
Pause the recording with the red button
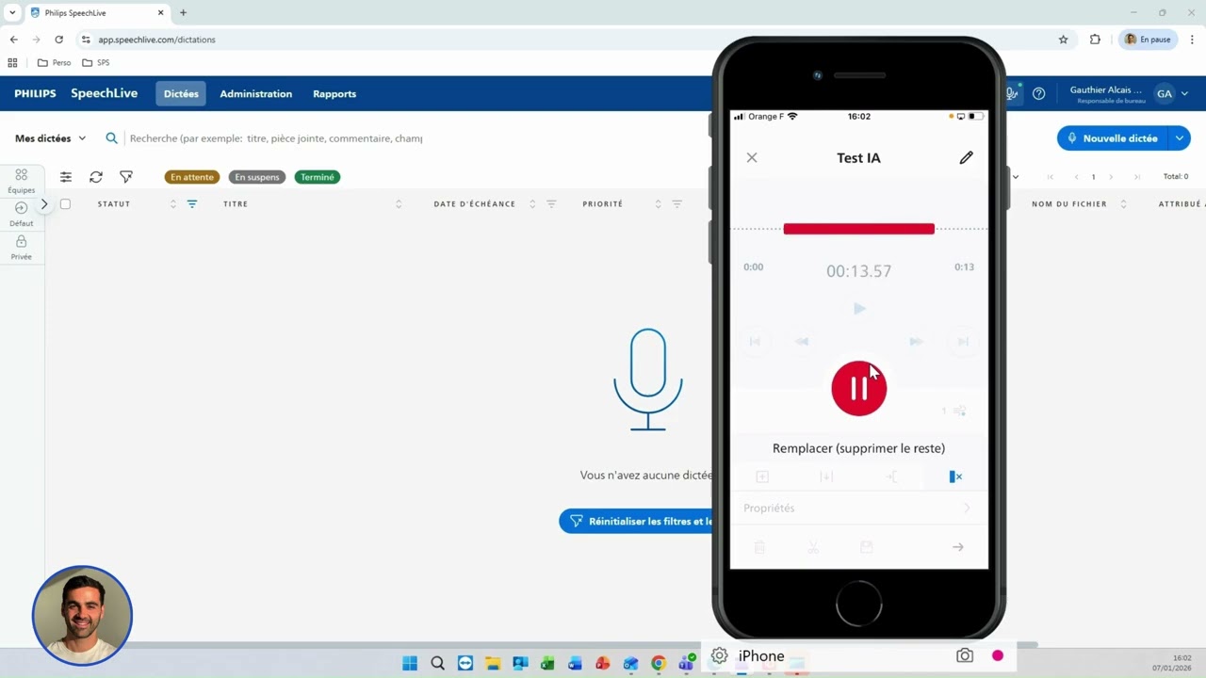pyautogui.click(x=858, y=388)
